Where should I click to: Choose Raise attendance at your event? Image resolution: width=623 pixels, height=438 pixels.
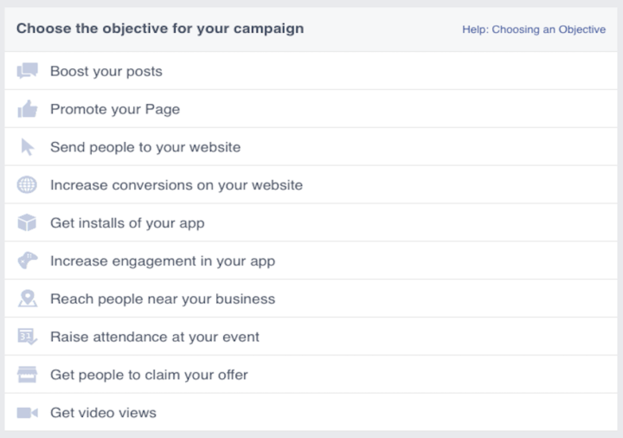155,337
